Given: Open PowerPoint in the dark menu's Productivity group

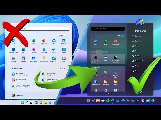Looking at the screenshot, I should (x=116, y=43).
